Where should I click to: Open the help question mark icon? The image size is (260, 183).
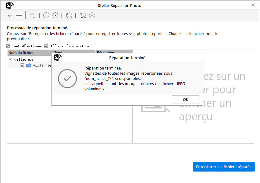pyautogui.click(x=55, y=15)
